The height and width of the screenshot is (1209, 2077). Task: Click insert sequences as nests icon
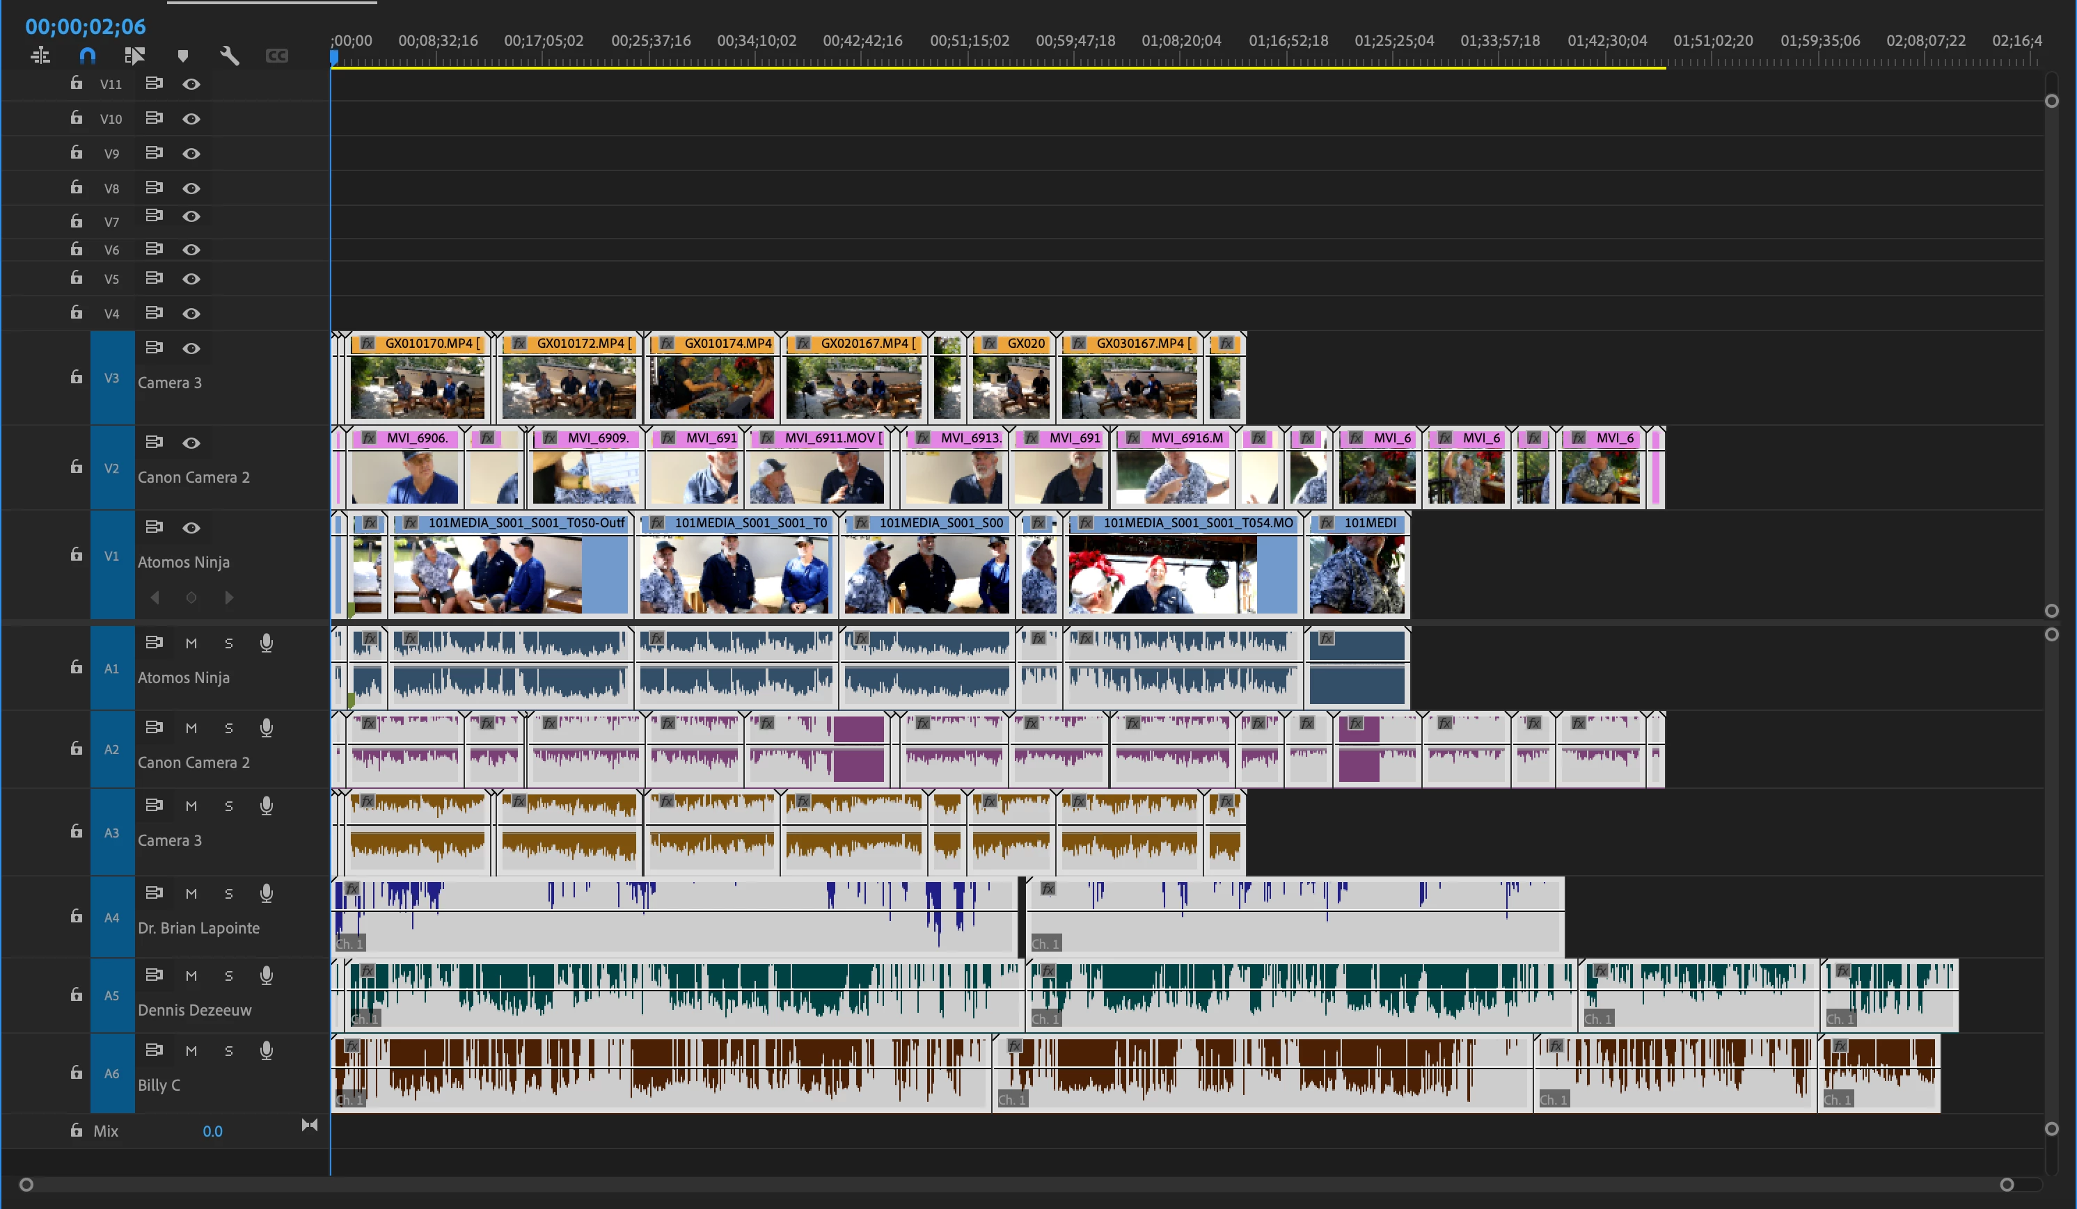[x=40, y=56]
